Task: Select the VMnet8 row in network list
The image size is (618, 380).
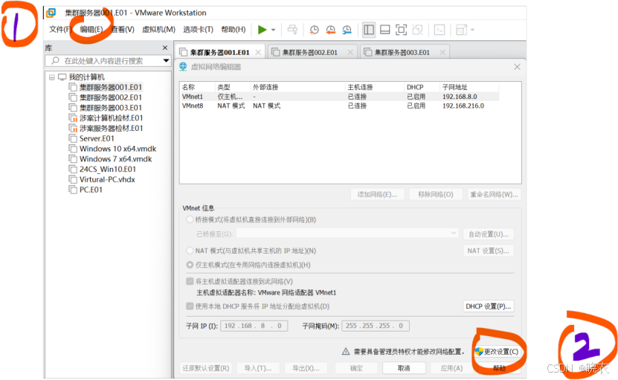Action: pyautogui.click(x=340, y=106)
